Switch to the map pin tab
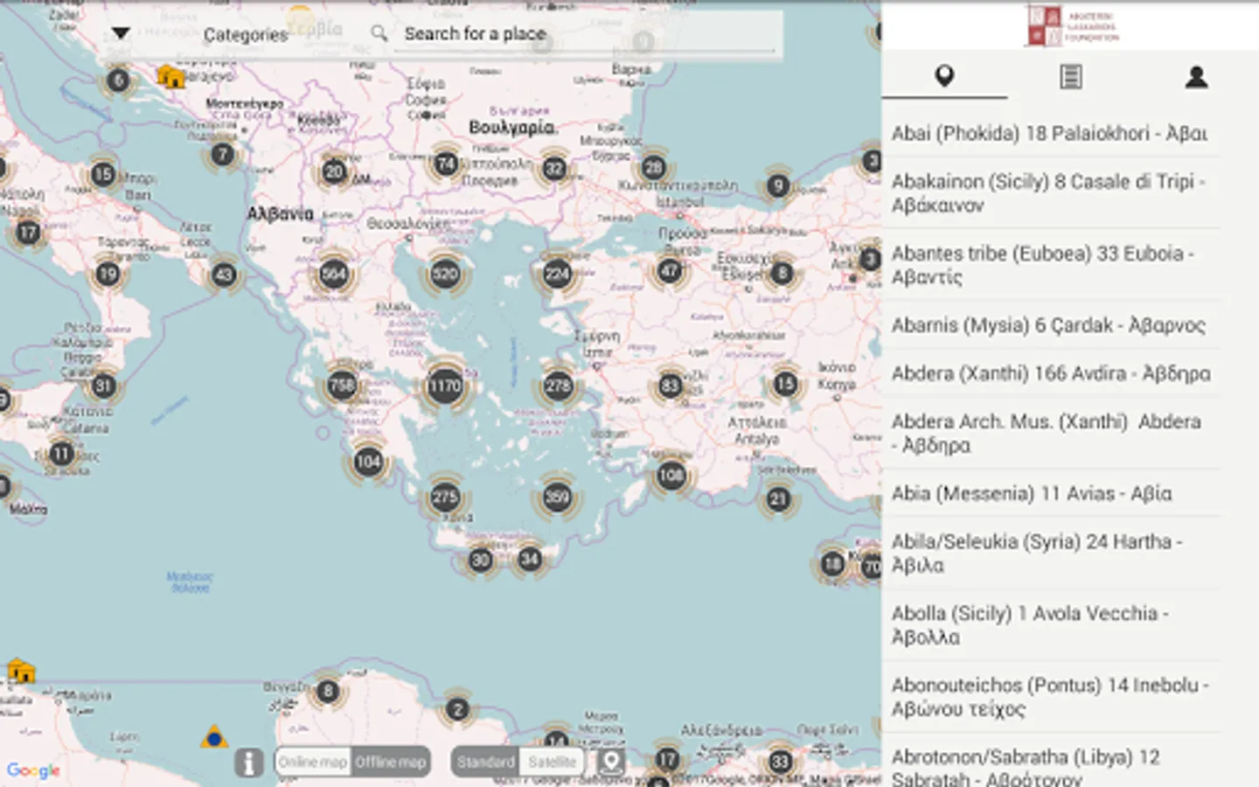 tap(944, 76)
